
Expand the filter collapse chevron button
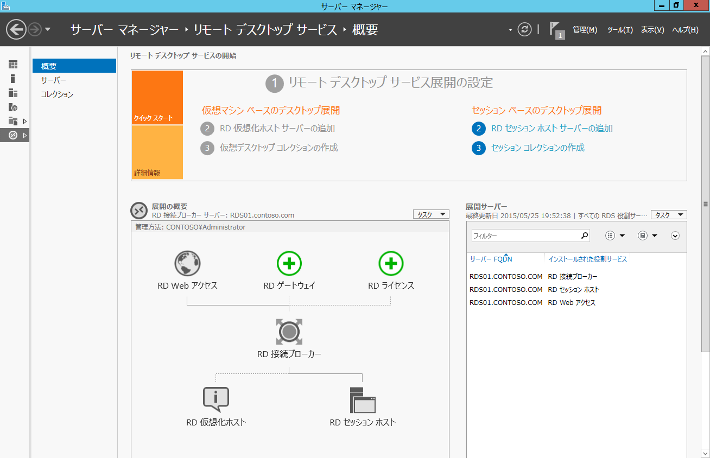(675, 236)
